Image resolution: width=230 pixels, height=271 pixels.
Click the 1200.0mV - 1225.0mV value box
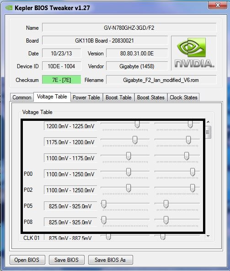click(x=70, y=126)
